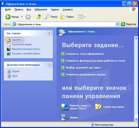Open the Панель задач и меню Пуск icon
Screen dimensions: 139x128
point(65,107)
